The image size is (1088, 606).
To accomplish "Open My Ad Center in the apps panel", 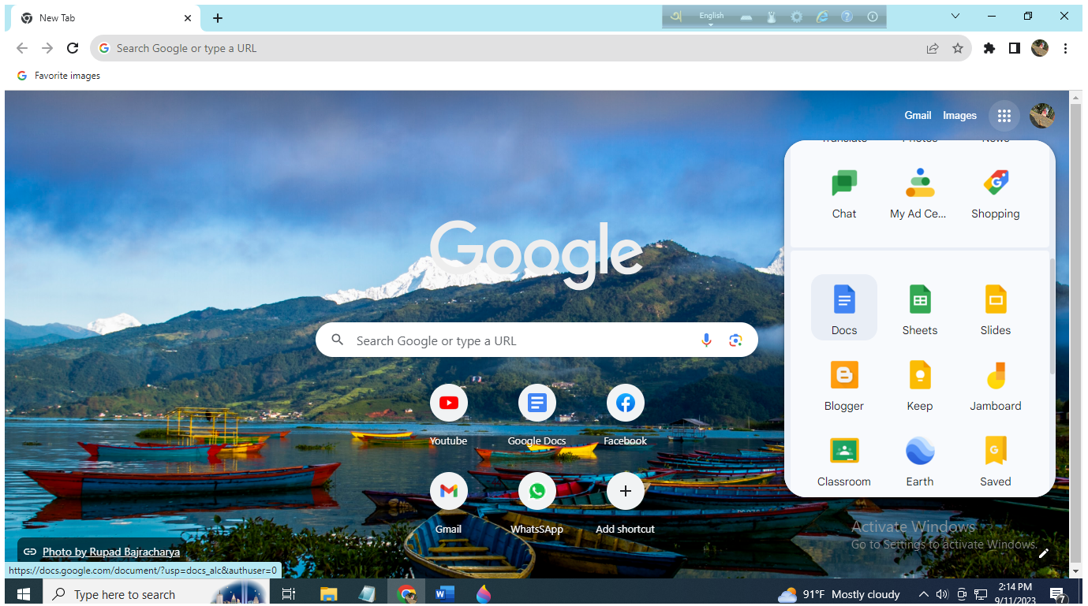I will (x=920, y=193).
